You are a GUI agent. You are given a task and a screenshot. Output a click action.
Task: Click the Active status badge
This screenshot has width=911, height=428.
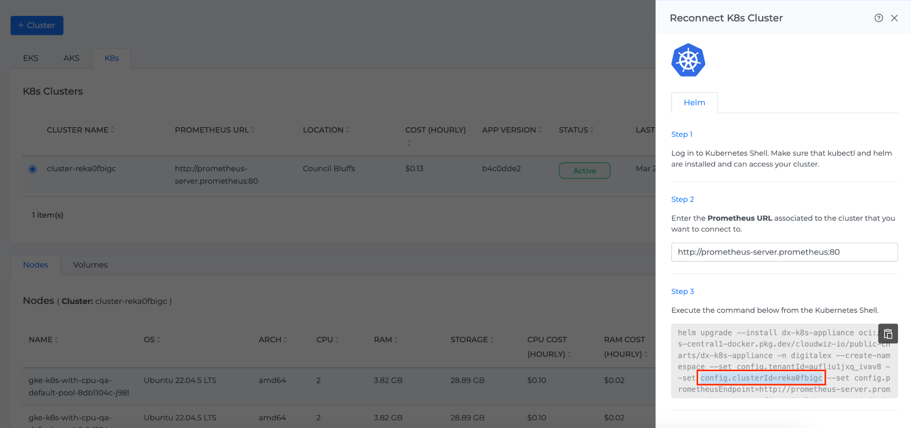click(584, 170)
